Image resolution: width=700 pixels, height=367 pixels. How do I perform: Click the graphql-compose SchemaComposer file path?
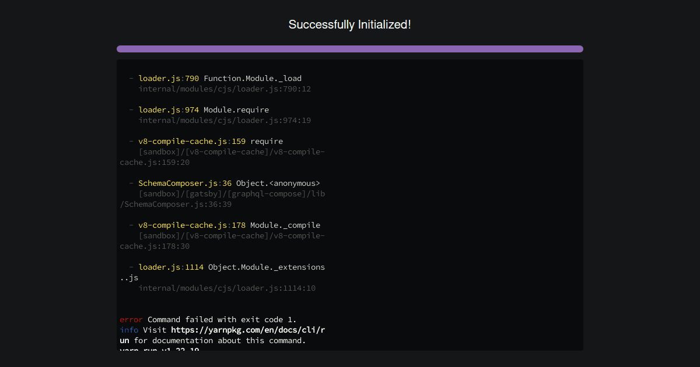[x=222, y=199]
